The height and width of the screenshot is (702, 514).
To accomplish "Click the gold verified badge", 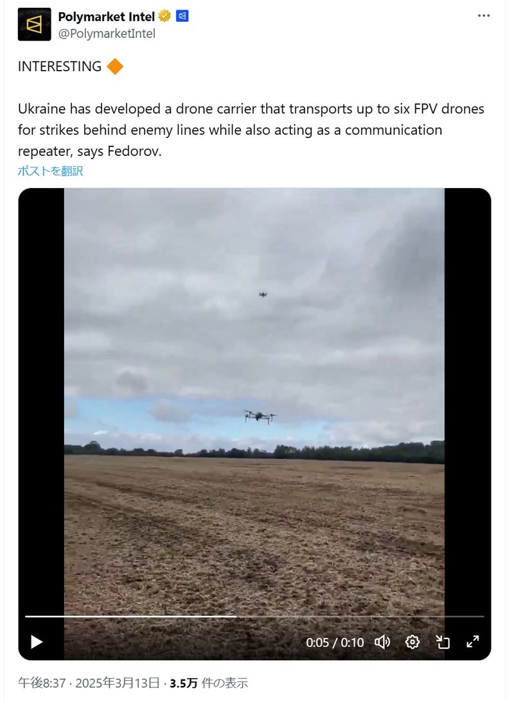I will coord(165,17).
